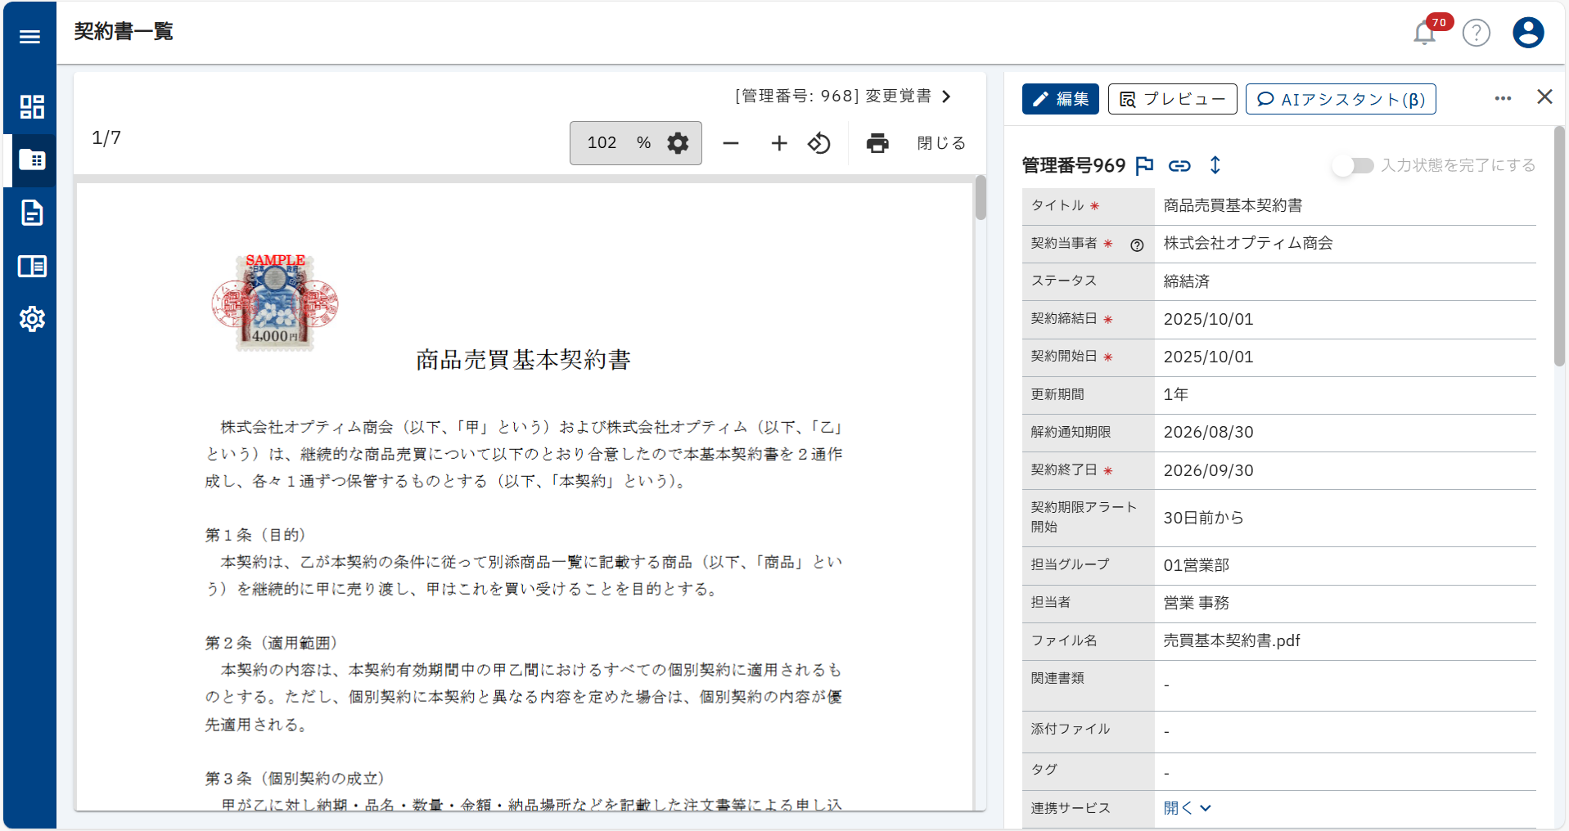This screenshot has width=1569, height=831.
Task: Go to 変更覚書 via breadcrumb chevron
Action: [947, 96]
